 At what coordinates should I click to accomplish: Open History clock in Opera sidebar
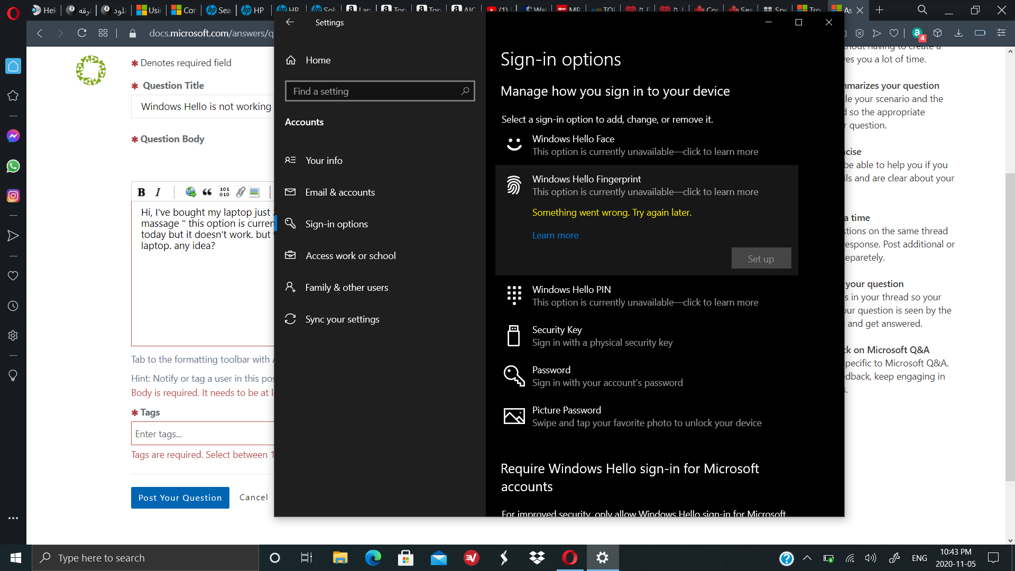pyautogui.click(x=13, y=306)
